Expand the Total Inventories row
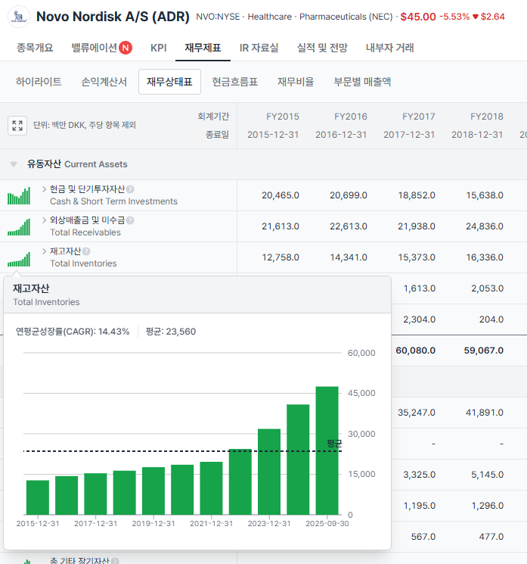527x564 pixels. point(44,251)
